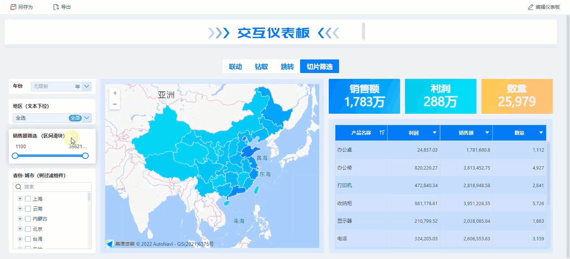Click the 打印机 table row name
The height and width of the screenshot is (259, 570).
(x=345, y=185)
